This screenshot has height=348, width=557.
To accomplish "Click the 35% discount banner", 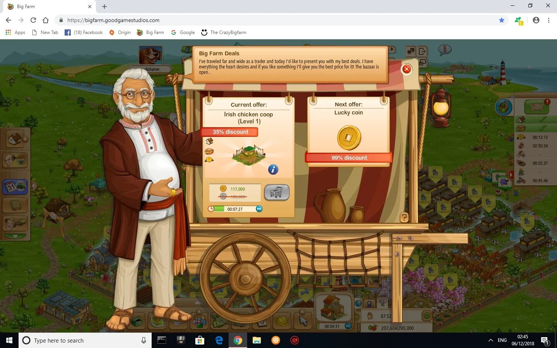I will pyautogui.click(x=230, y=132).
